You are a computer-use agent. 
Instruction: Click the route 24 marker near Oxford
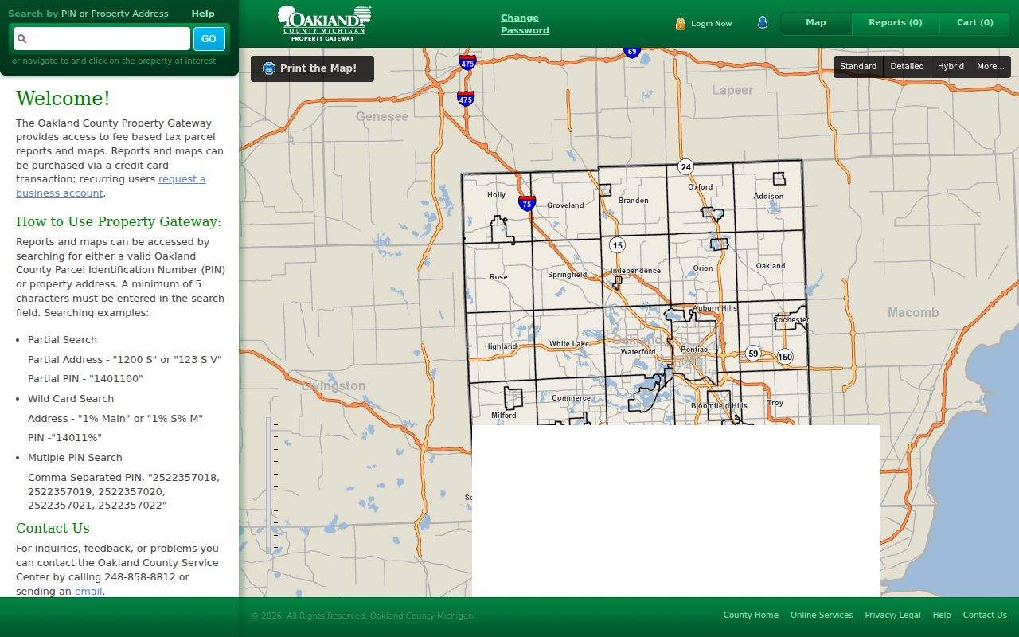tap(685, 166)
